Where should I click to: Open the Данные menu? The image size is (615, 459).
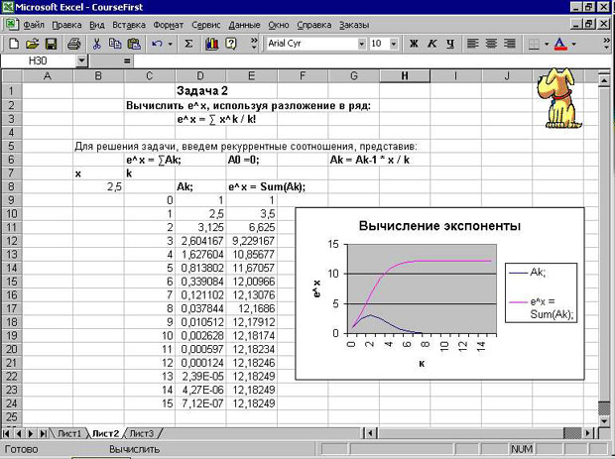(x=244, y=25)
